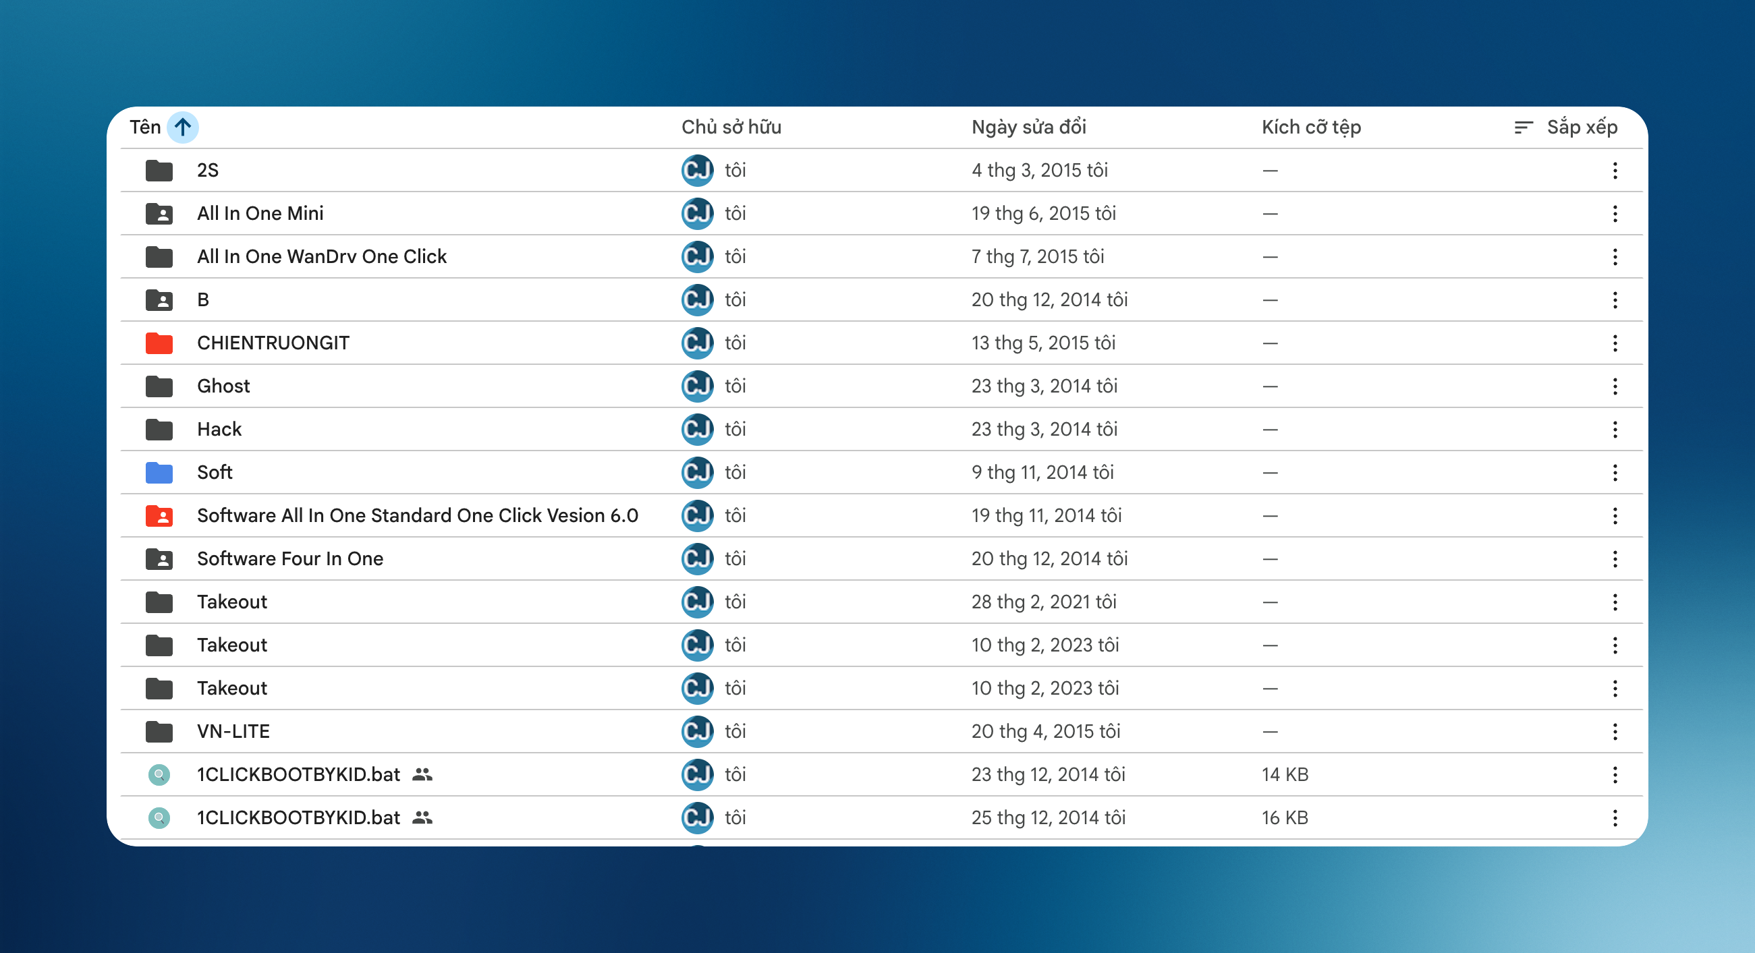Viewport: 1755px width, 953px height.
Task: Open more actions for All In One WanDrv One Click
Action: pos(1615,257)
